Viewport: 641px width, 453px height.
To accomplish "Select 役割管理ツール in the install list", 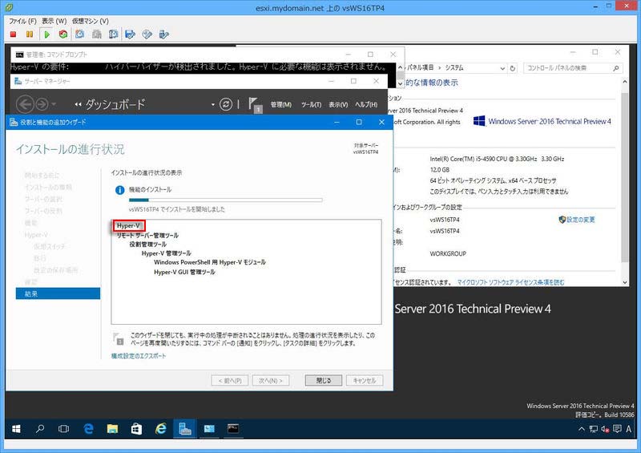I will click(x=147, y=245).
